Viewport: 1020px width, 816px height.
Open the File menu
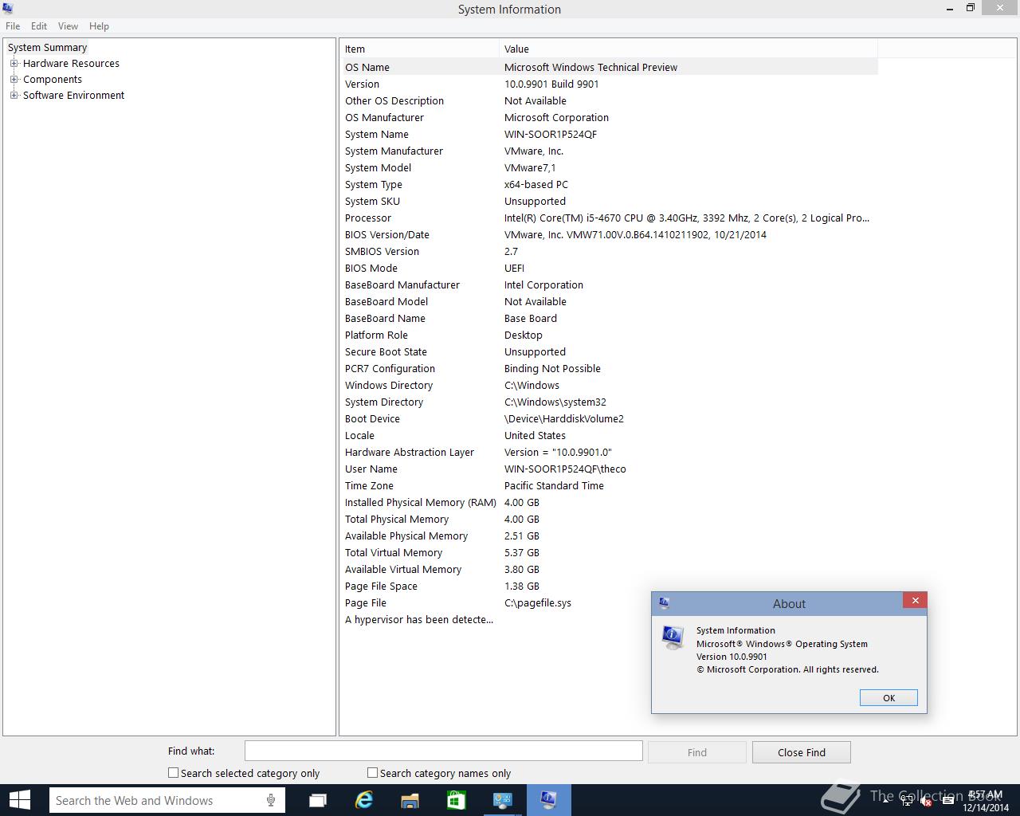[x=13, y=26]
